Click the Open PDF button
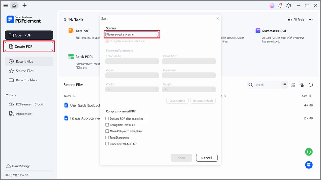The height and width of the screenshot is (180, 321). click(29, 35)
